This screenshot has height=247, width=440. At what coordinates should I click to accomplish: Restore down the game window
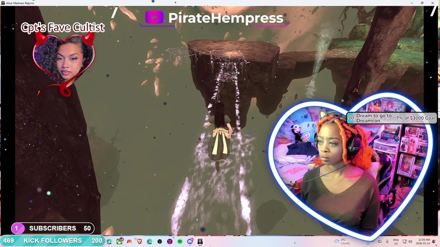click(422, 3)
